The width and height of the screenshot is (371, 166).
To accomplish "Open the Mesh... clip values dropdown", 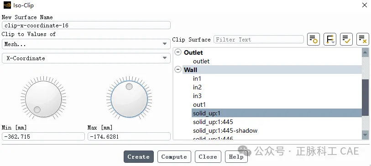I will (x=86, y=44).
